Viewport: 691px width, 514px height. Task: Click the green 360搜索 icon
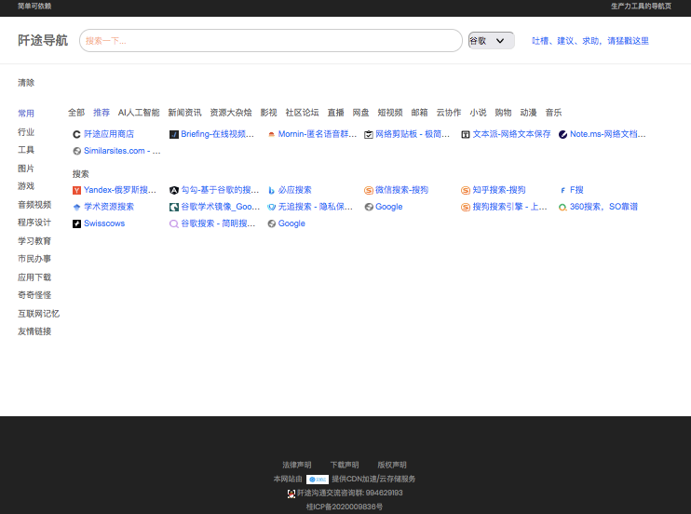[x=562, y=208]
